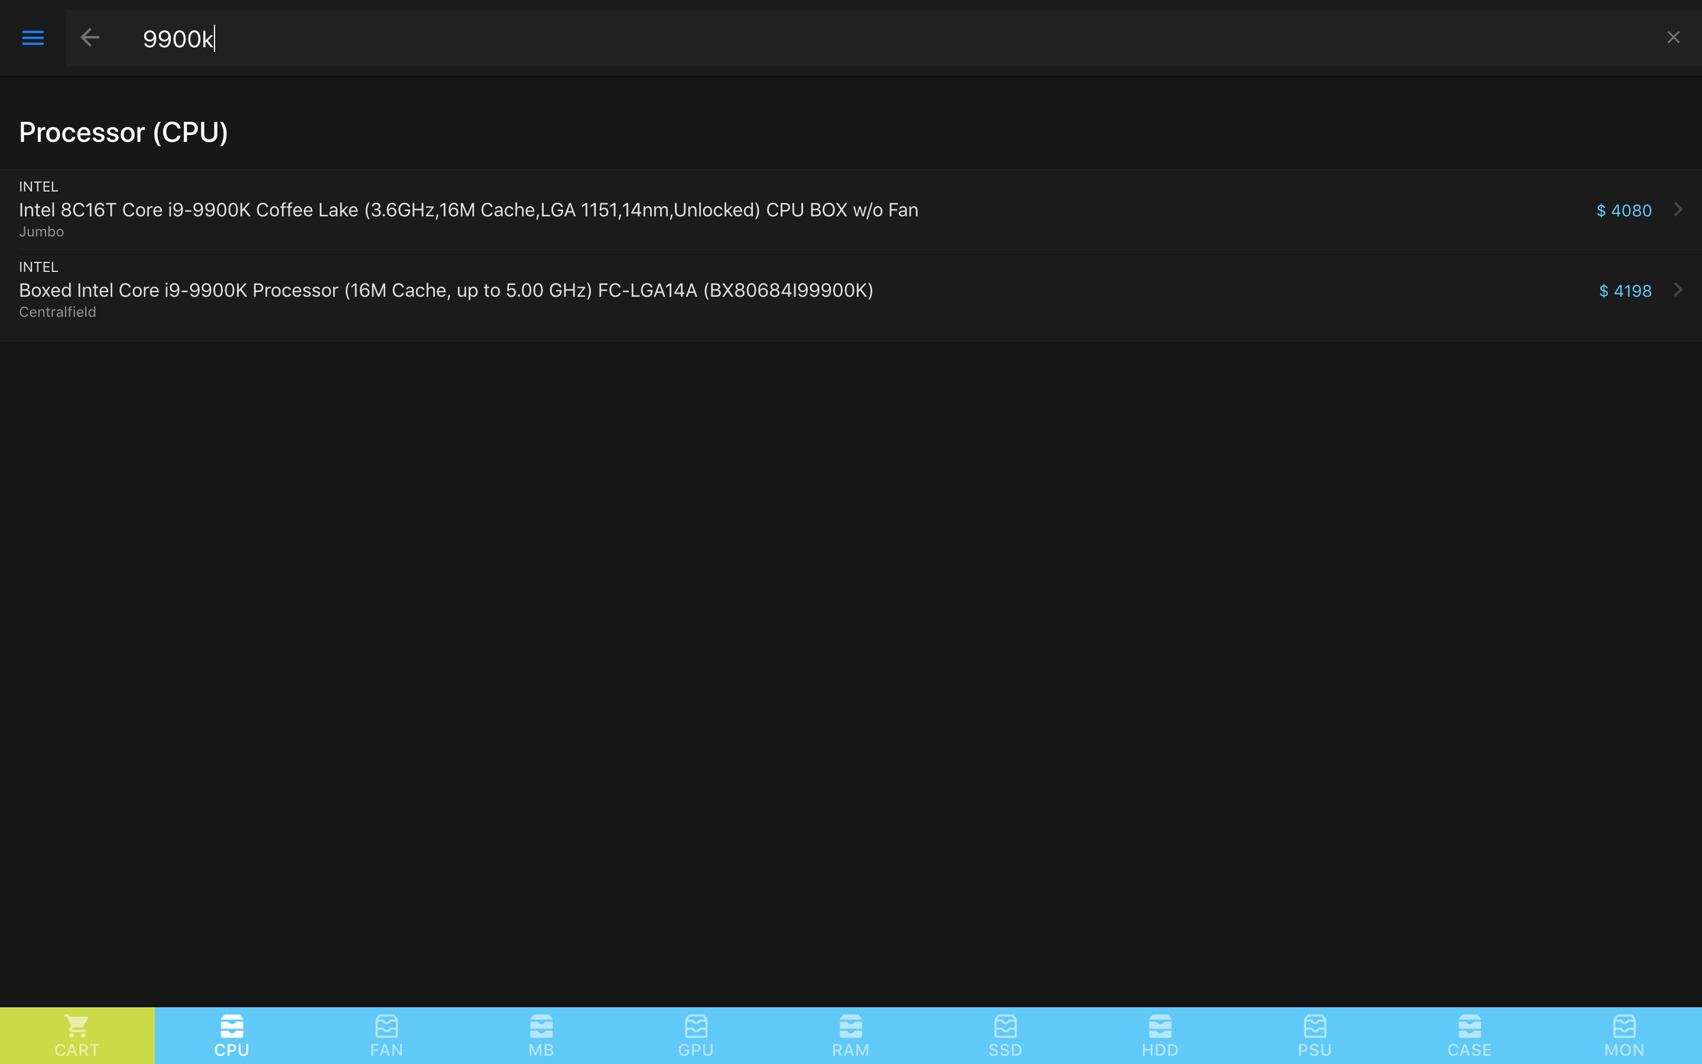Switch to the PSU tab
1702x1064 pixels.
pyautogui.click(x=1315, y=1036)
